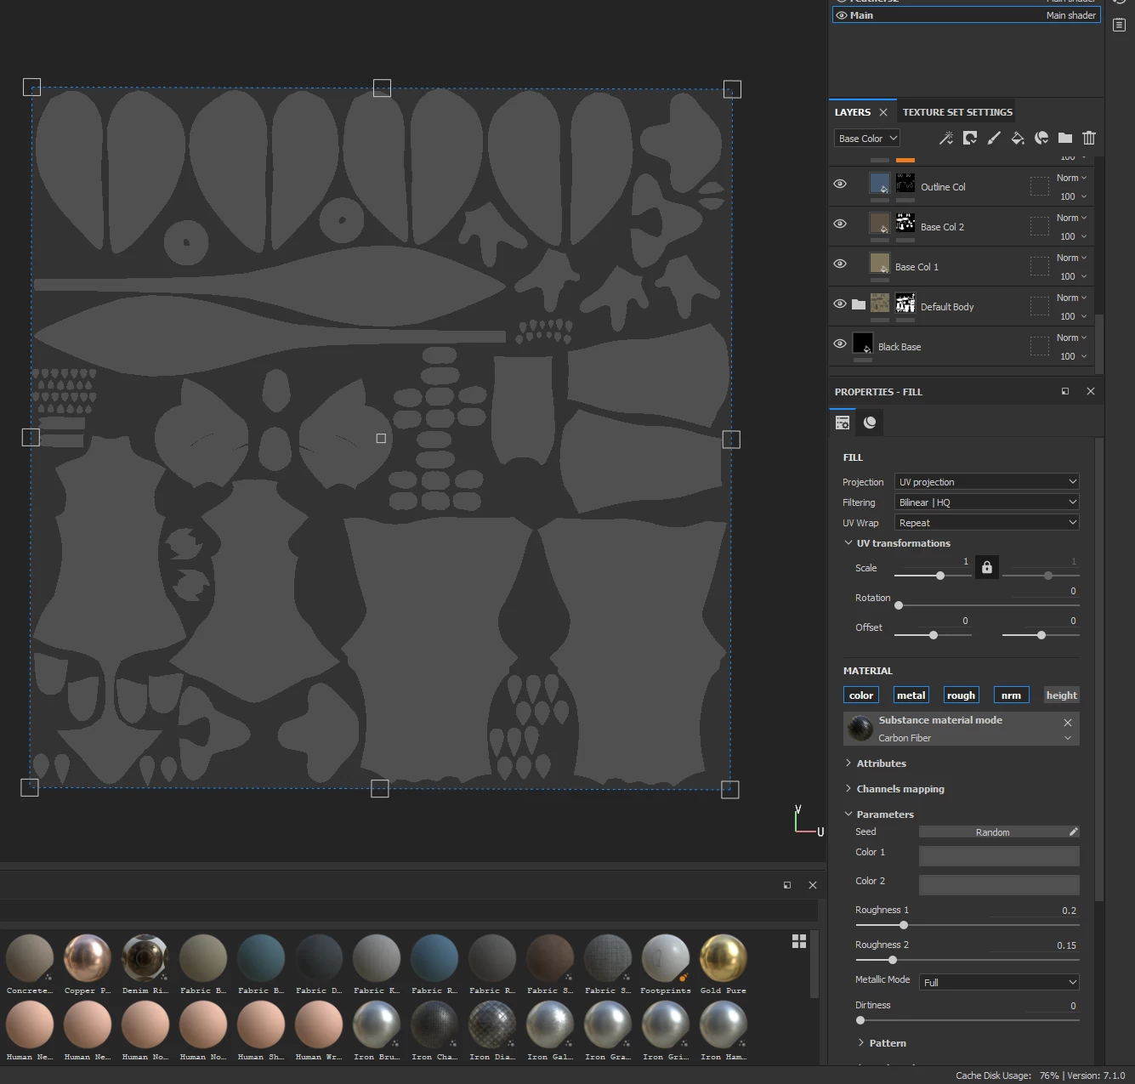
Task: Open the Color 2 swatch
Action: pos(999,884)
